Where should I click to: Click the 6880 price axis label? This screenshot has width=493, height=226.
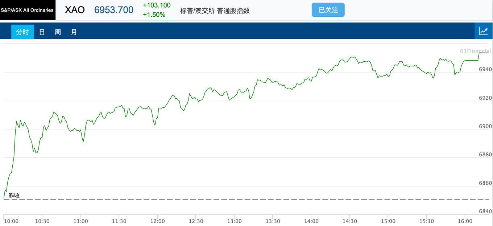485,155
